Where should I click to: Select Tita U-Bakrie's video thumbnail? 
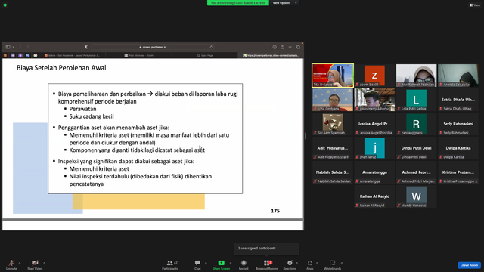tap(333, 76)
